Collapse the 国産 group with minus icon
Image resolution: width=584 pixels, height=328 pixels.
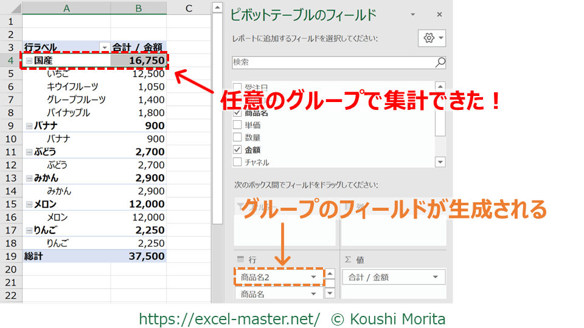tap(28, 61)
